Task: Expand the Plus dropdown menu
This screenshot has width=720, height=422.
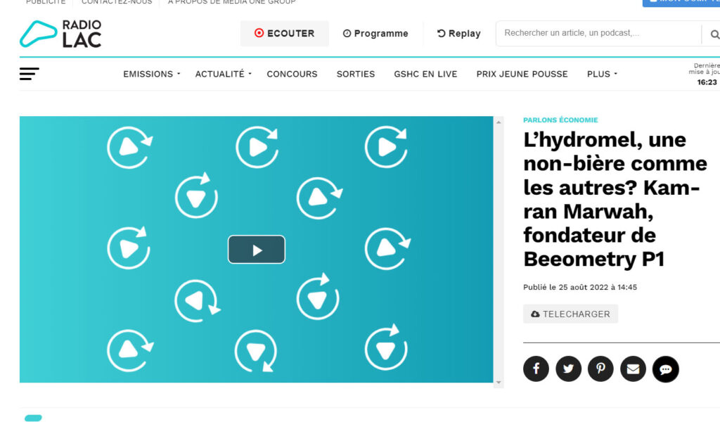Action: 602,74
